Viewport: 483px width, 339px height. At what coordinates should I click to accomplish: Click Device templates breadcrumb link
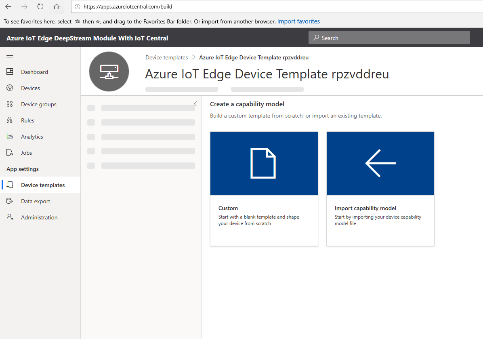167,57
